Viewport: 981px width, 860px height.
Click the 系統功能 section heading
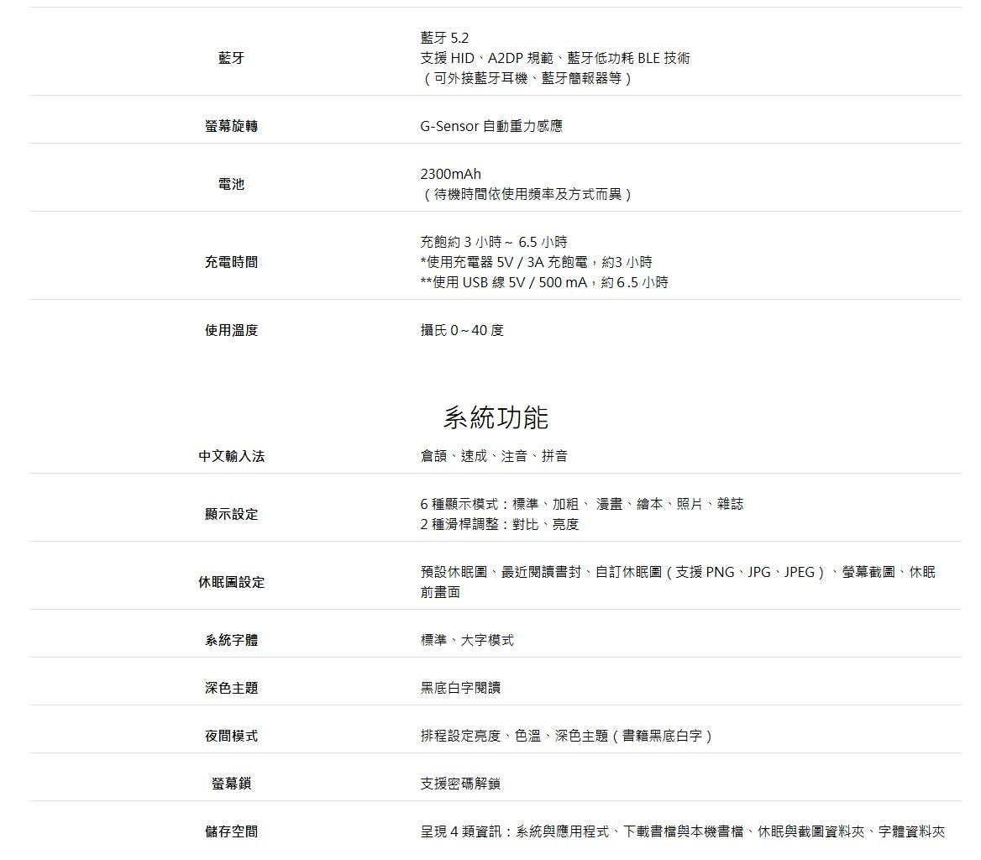coord(496,417)
